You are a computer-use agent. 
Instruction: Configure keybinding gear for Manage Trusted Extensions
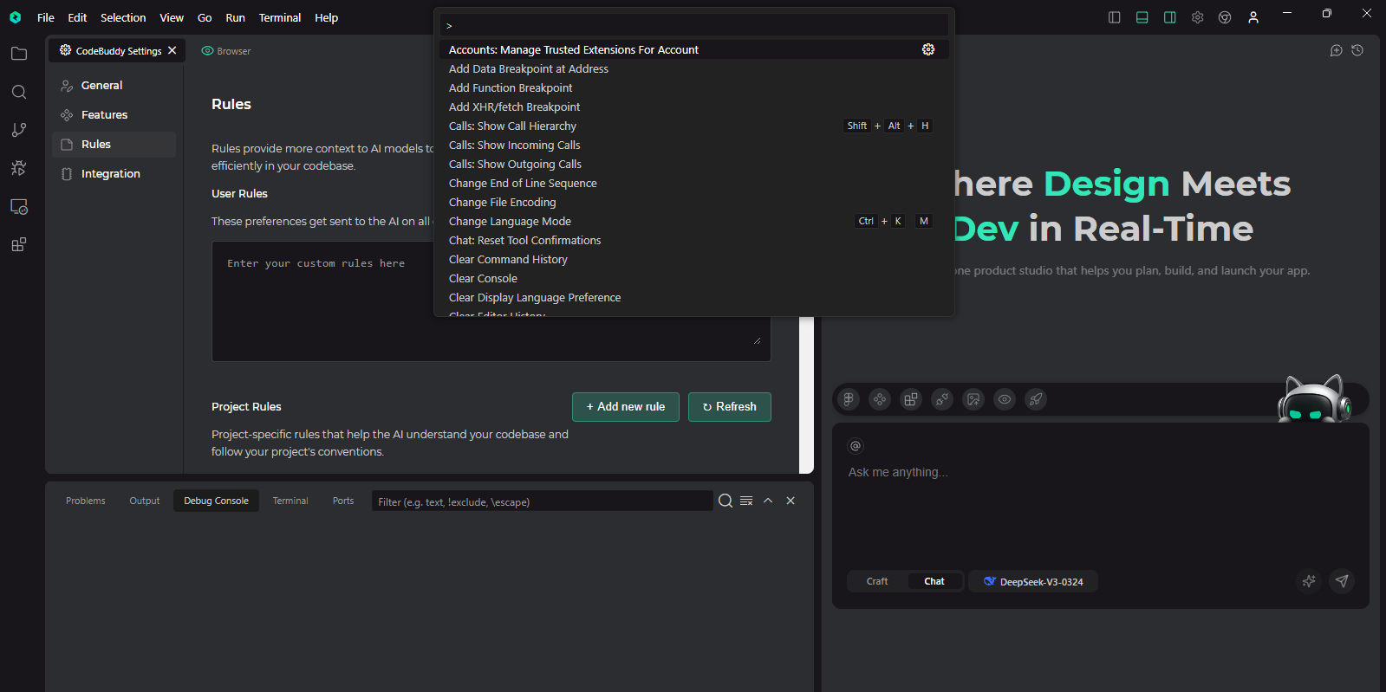coord(928,49)
